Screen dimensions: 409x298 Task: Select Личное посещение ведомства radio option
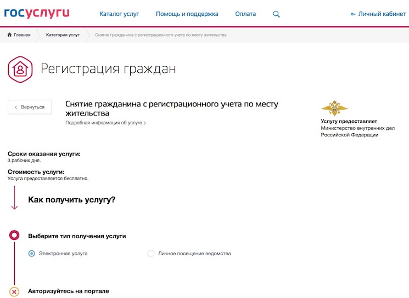[x=151, y=254]
